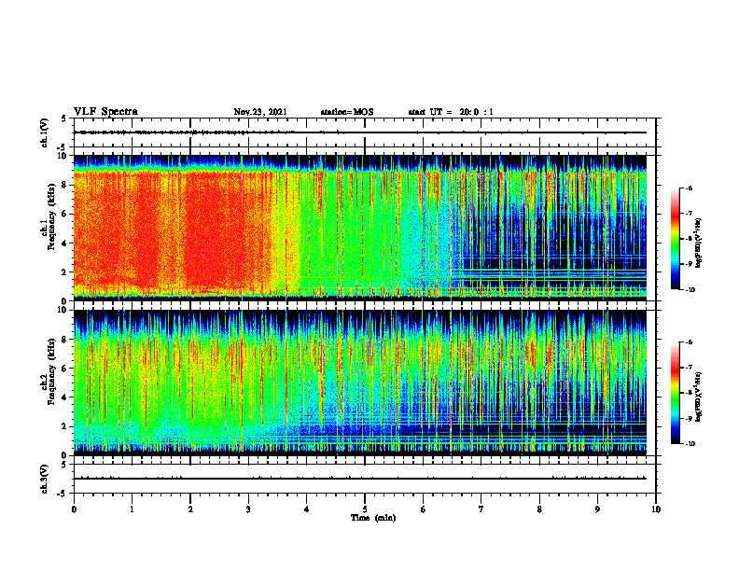Screen dimensions: 739x571
Task: Click the '-6' label on ch.2 colorbar
Action: (x=689, y=342)
